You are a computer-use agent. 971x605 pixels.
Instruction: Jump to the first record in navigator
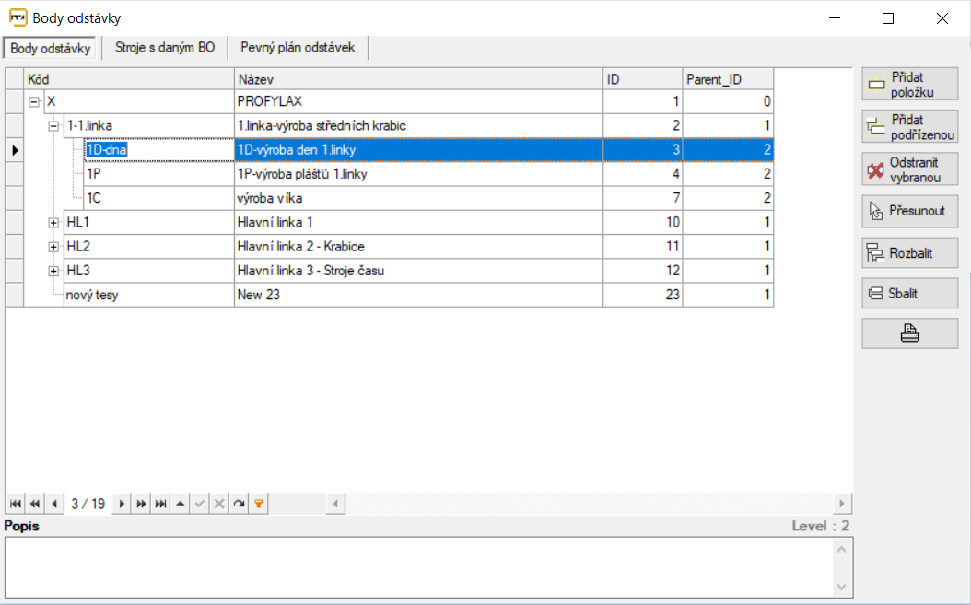(16, 504)
